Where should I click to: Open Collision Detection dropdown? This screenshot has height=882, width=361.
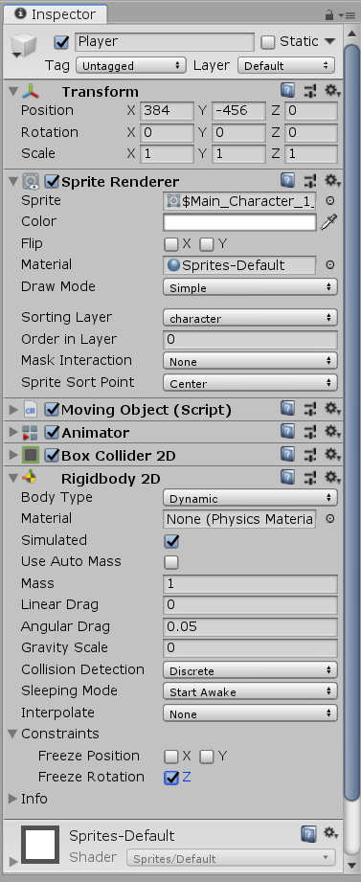(250, 670)
